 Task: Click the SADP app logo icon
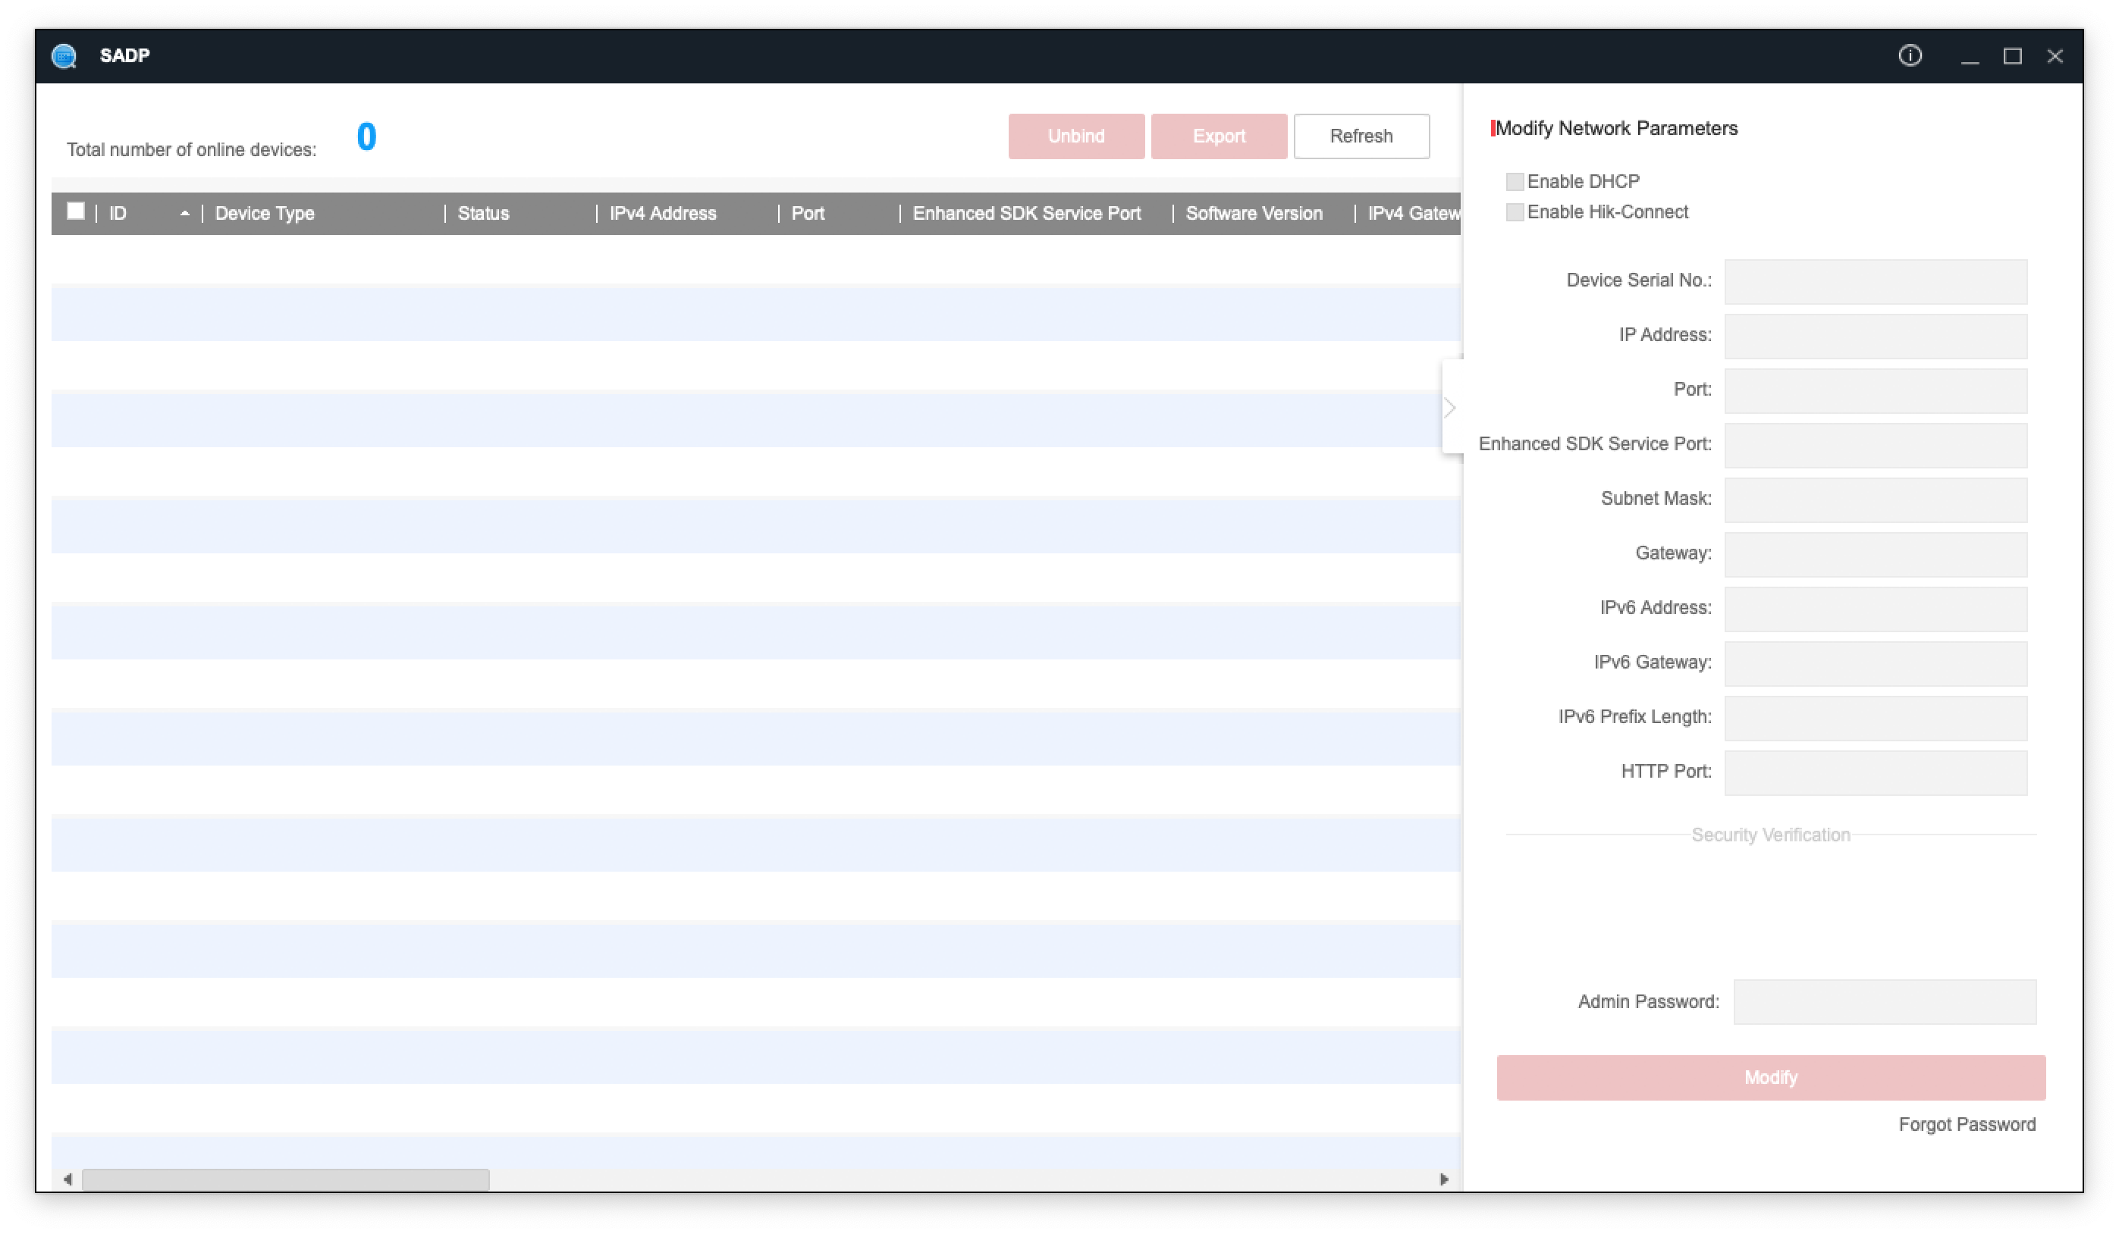64,56
